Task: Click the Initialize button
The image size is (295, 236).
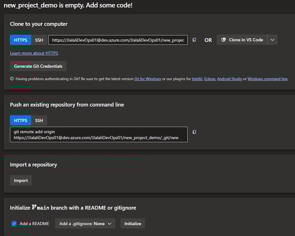Action: coord(133,224)
